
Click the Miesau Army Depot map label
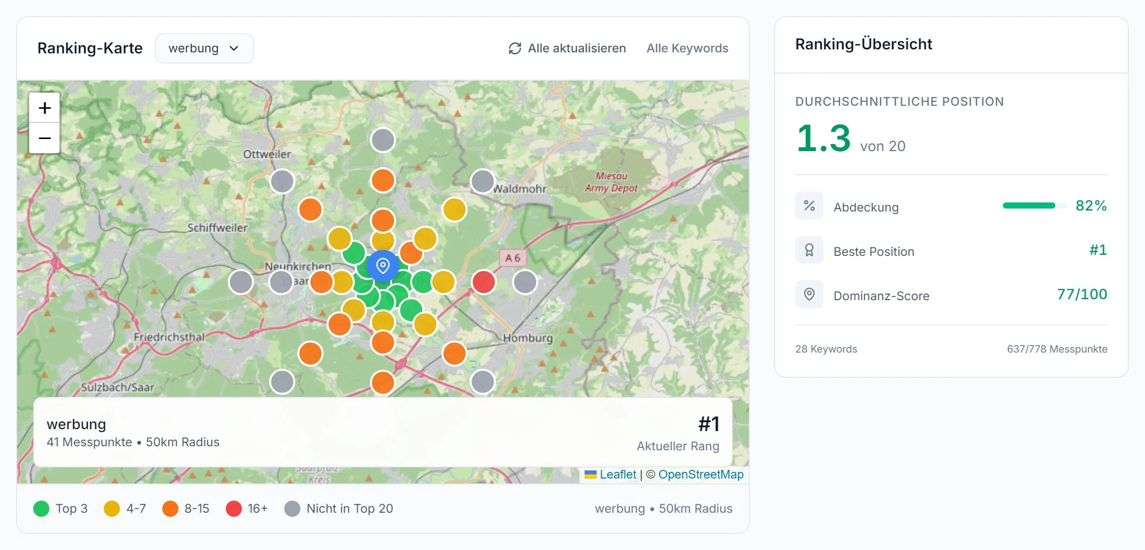[611, 182]
